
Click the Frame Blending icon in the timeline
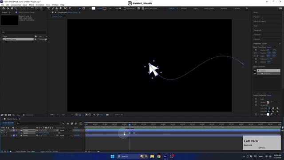pos(72,124)
